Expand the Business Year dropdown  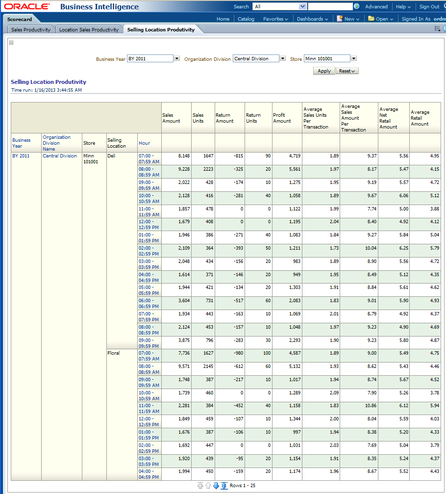click(x=177, y=59)
